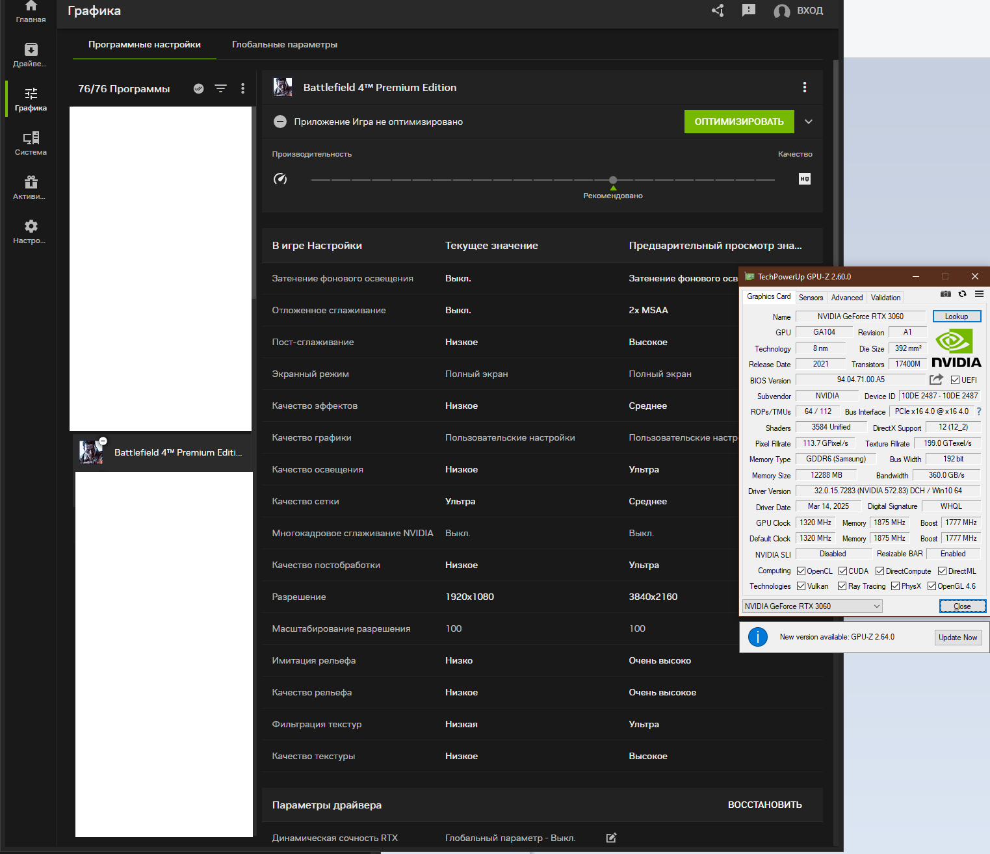990x854 pixels.
Task: Click the minus-circle not-optimized status icon
Action: (280, 122)
